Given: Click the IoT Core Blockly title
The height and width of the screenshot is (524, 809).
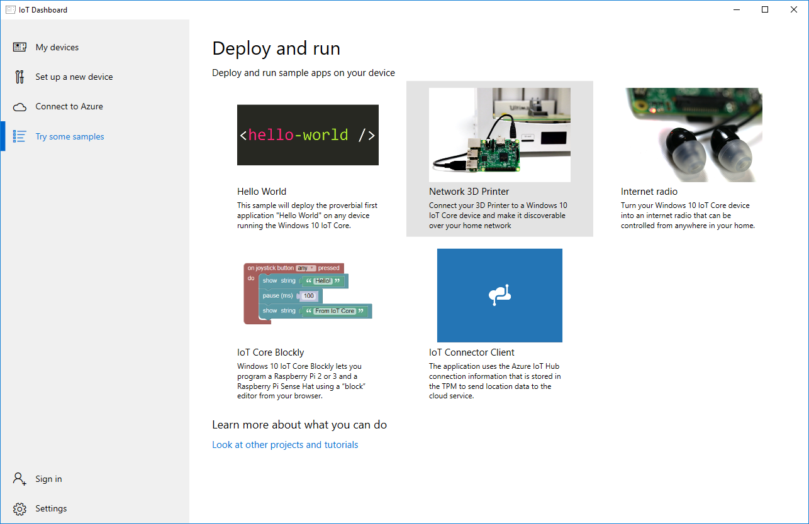Looking at the screenshot, I should click(271, 352).
